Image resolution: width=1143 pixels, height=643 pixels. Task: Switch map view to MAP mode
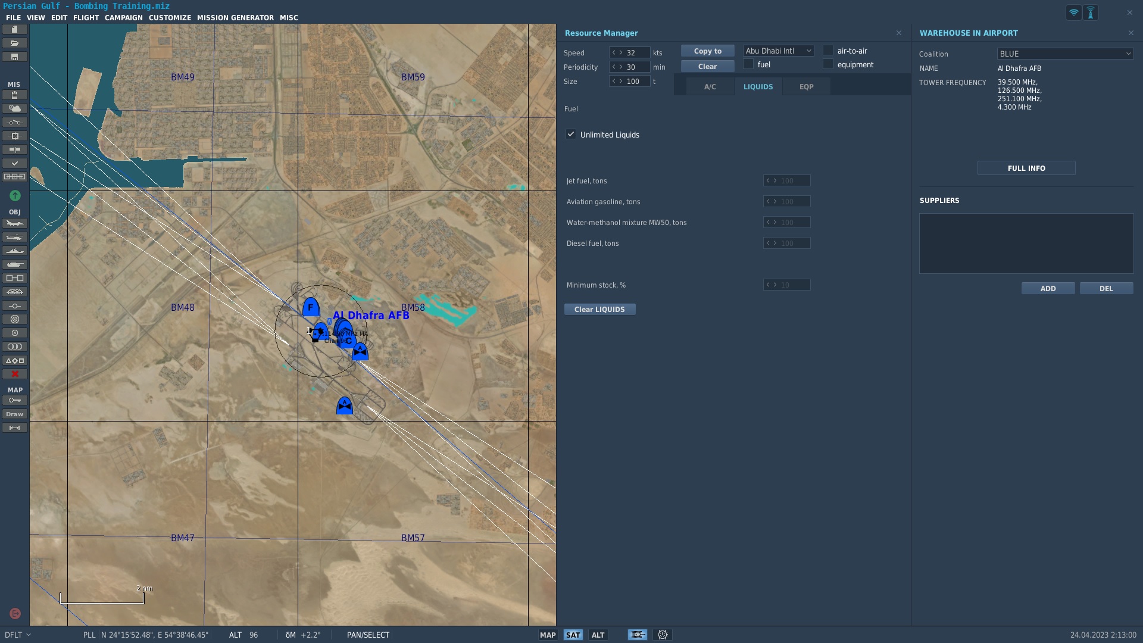click(x=548, y=635)
